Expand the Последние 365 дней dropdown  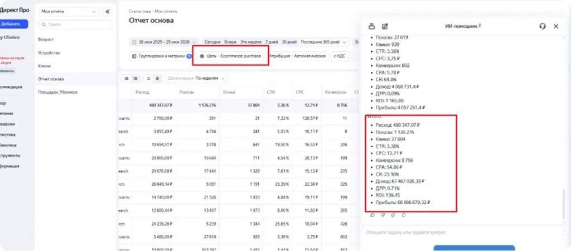pos(324,42)
